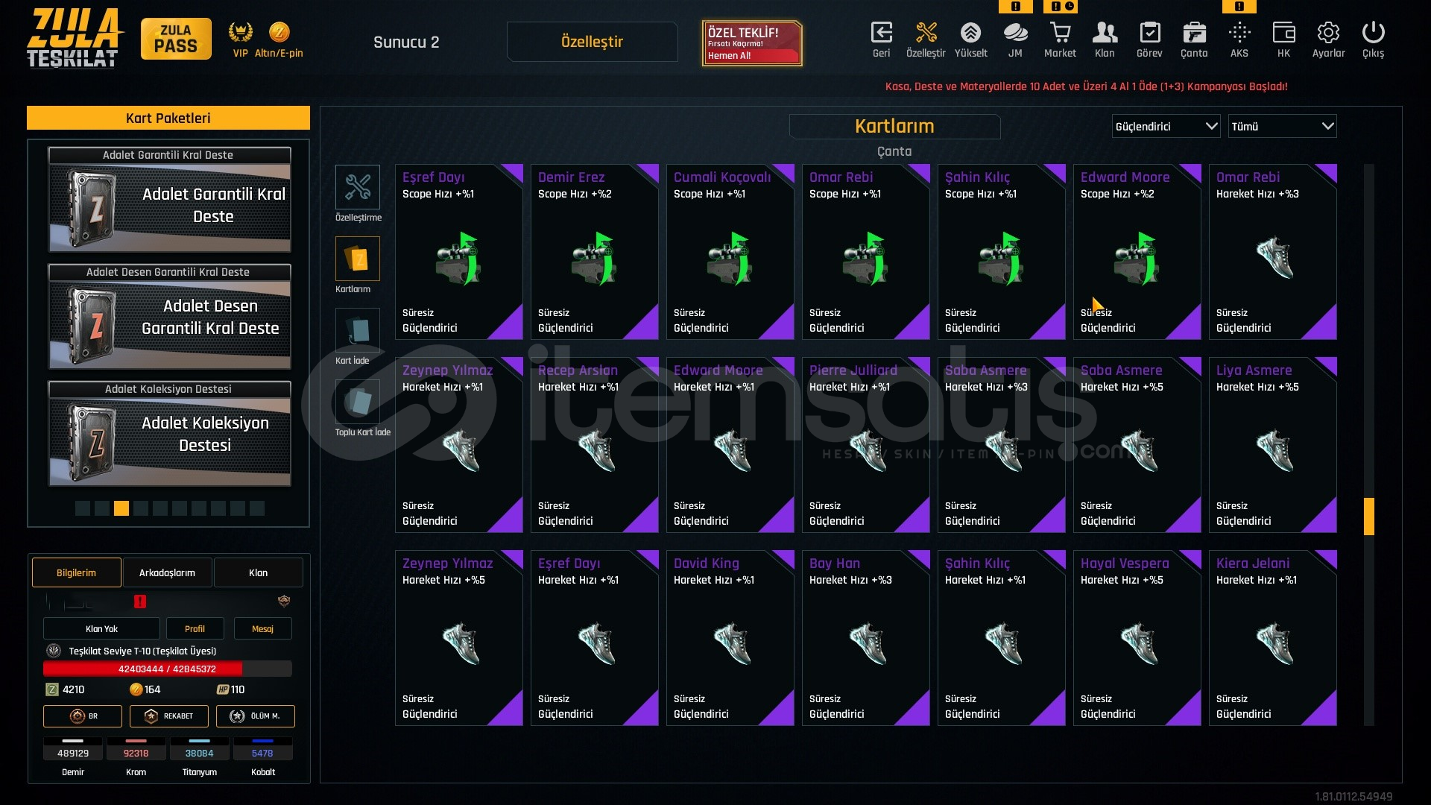Screen dimensions: 1431x805
Task: Switch to the Arkadaşlarım tab
Action: click(167, 572)
